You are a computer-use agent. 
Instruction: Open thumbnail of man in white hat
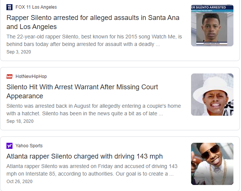(212, 95)
